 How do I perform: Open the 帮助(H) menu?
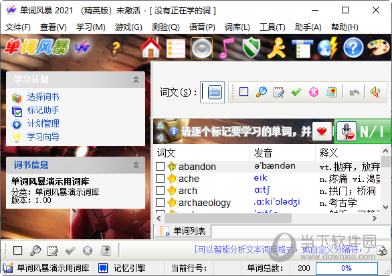coord(345,27)
